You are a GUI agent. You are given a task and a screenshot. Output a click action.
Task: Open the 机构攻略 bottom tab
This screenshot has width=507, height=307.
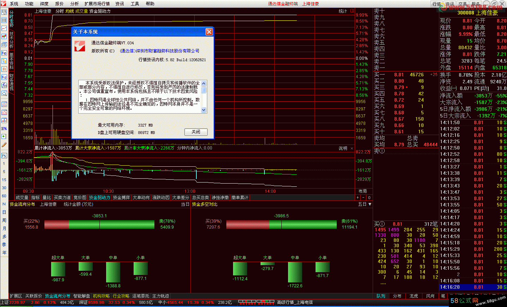click(101, 296)
